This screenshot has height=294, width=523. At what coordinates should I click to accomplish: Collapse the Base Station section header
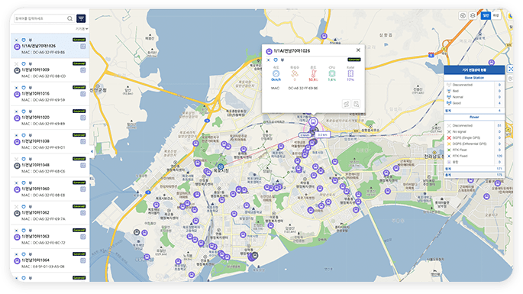click(x=474, y=78)
